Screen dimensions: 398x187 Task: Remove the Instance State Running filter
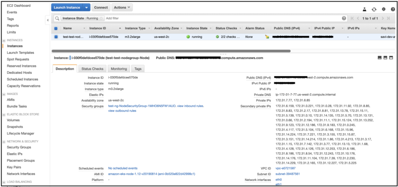point(101,18)
